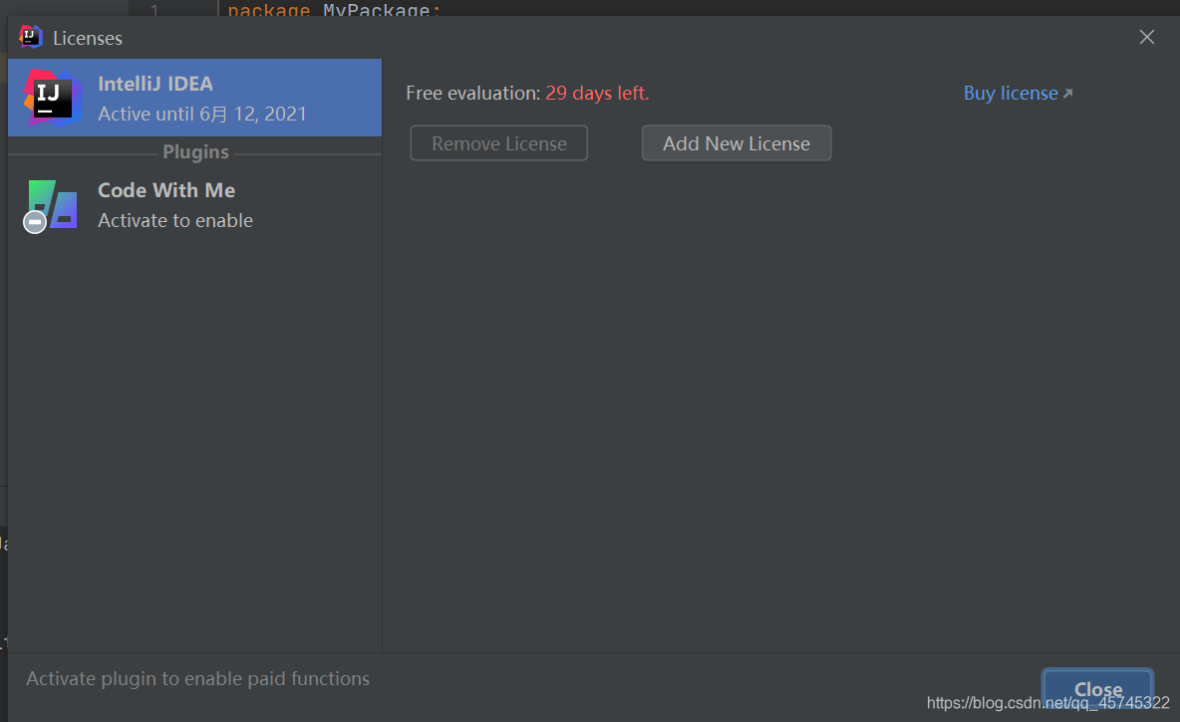The width and height of the screenshot is (1180, 722).
Task: Click the Add New License button
Action: pyautogui.click(x=736, y=142)
